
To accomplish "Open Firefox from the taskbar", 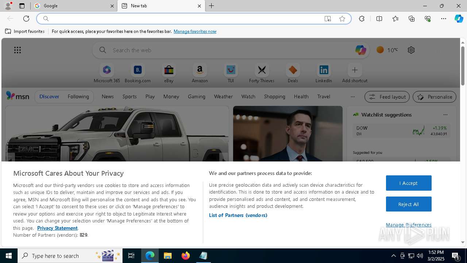I will (186, 256).
